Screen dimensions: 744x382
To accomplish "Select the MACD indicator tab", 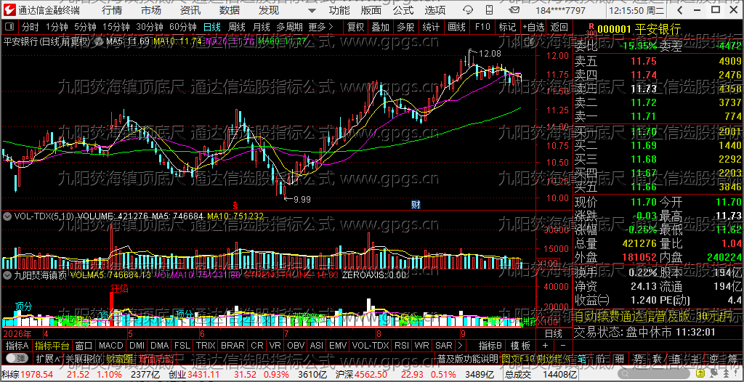I will tap(110, 346).
